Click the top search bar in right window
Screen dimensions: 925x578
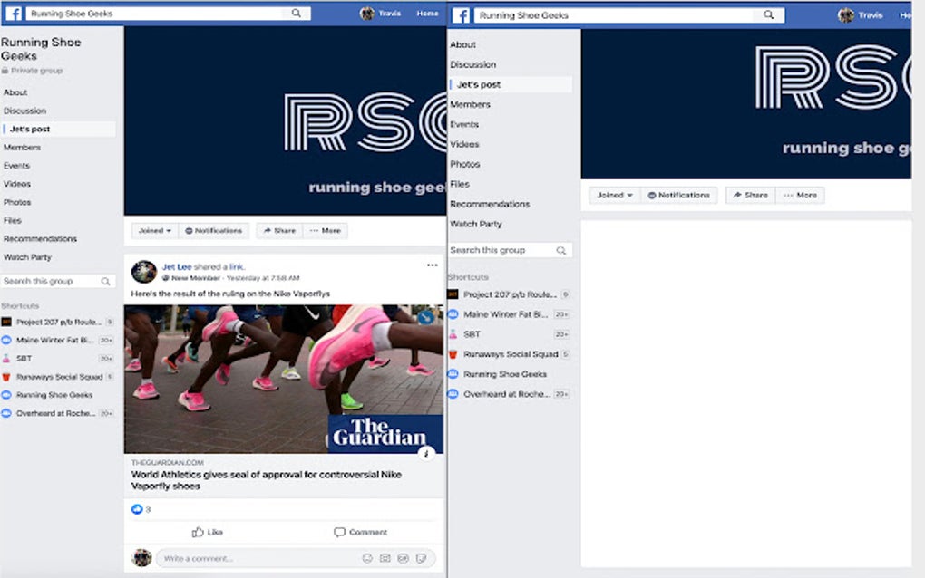pyautogui.click(x=629, y=15)
